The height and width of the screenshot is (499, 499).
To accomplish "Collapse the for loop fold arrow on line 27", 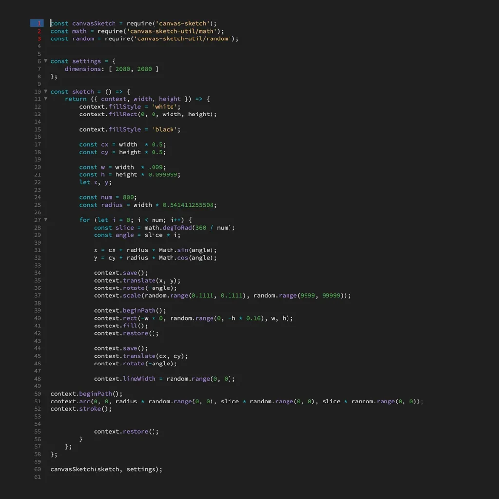I will 45,220.
